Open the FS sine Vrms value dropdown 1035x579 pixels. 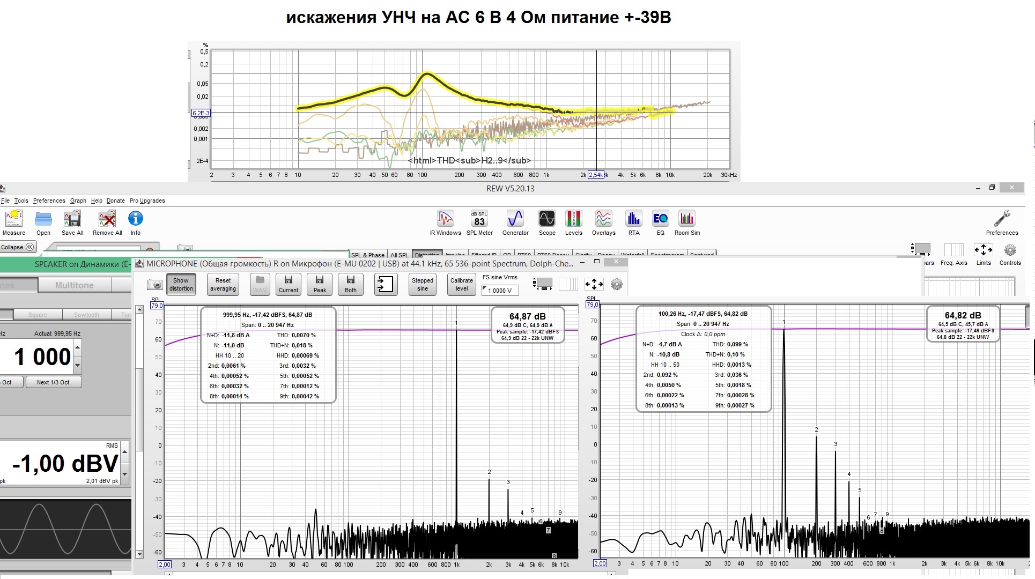(x=500, y=290)
